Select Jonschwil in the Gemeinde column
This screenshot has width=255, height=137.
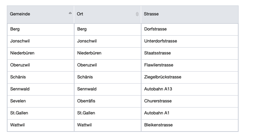point(20,41)
